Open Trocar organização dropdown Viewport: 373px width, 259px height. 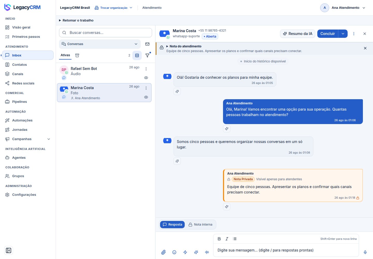(113, 8)
